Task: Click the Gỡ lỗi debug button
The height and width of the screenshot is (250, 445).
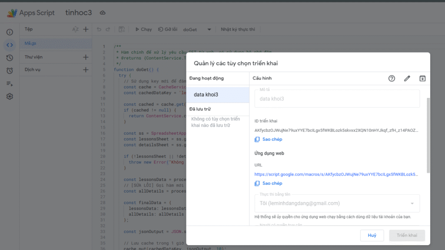Action: (x=168, y=29)
